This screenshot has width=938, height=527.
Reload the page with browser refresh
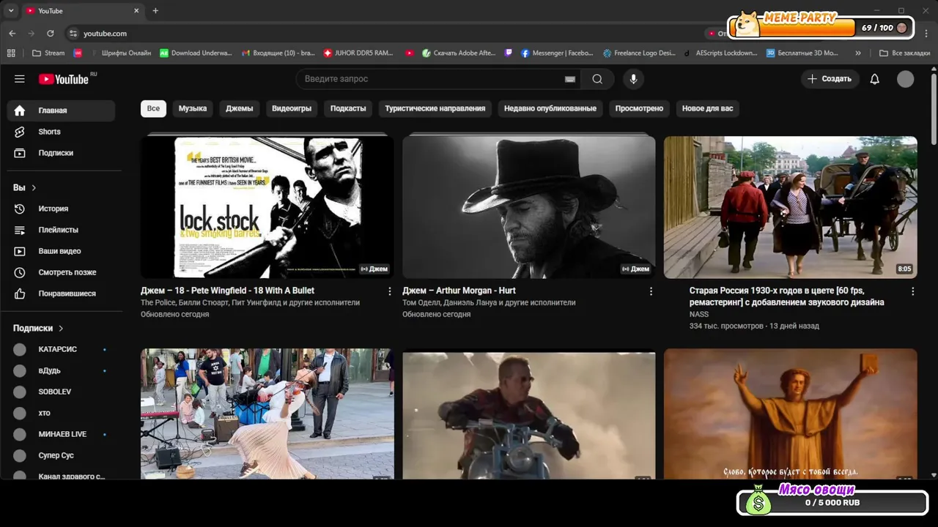pos(50,33)
